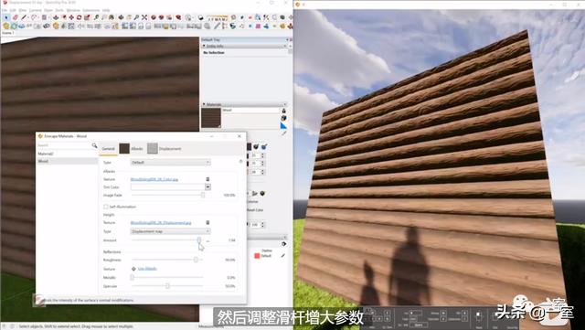The image size is (585, 330).
Task: Choose the Line pencil tool
Action: pos(24,17)
